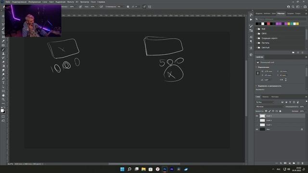The height and width of the screenshot is (173, 308).
Task: Open the fx layer style menu
Action: [281, 163]
